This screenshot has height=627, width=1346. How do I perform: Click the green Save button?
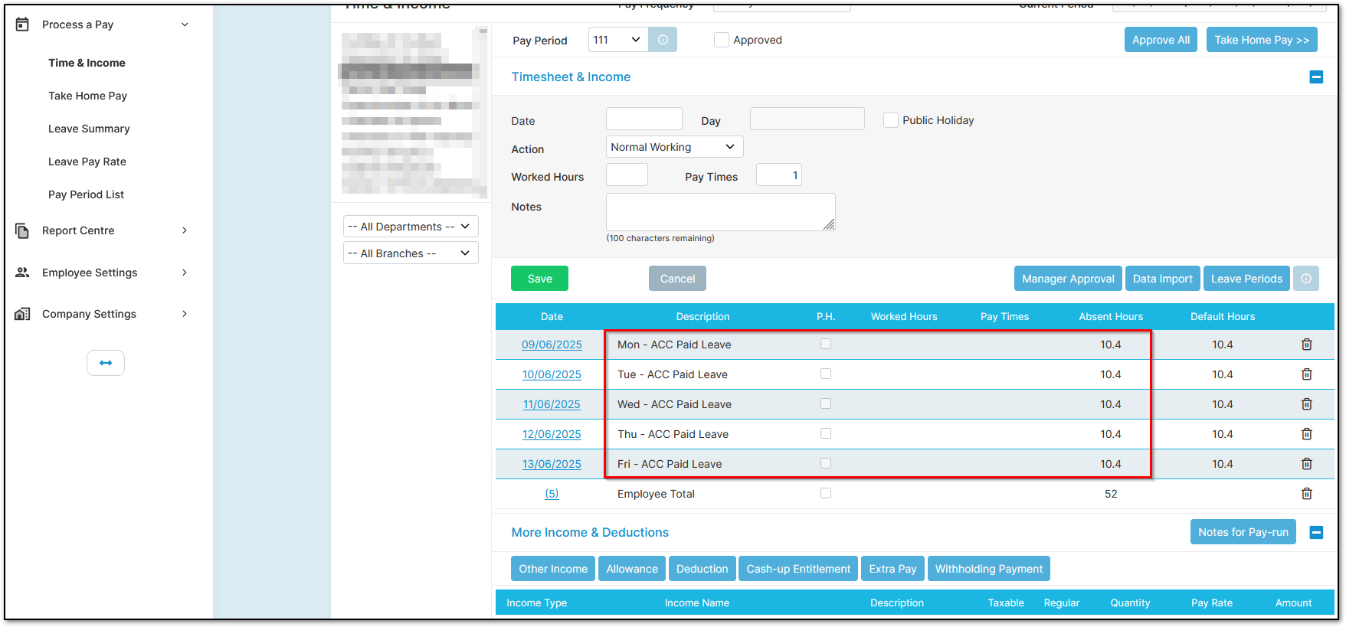pos(539,279)
